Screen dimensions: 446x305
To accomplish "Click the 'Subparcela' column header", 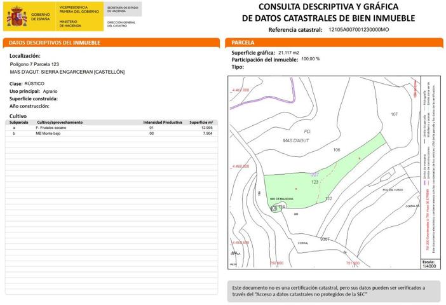I will coord(19,123).
